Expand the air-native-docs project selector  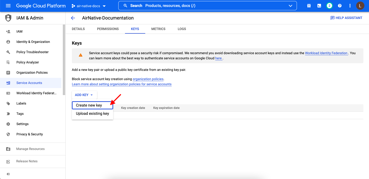[x=89, y=6]
